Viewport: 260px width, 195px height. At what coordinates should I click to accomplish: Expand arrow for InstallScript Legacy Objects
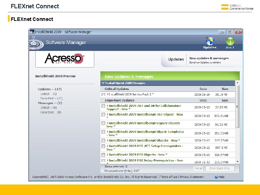click(x=108, y=123)
